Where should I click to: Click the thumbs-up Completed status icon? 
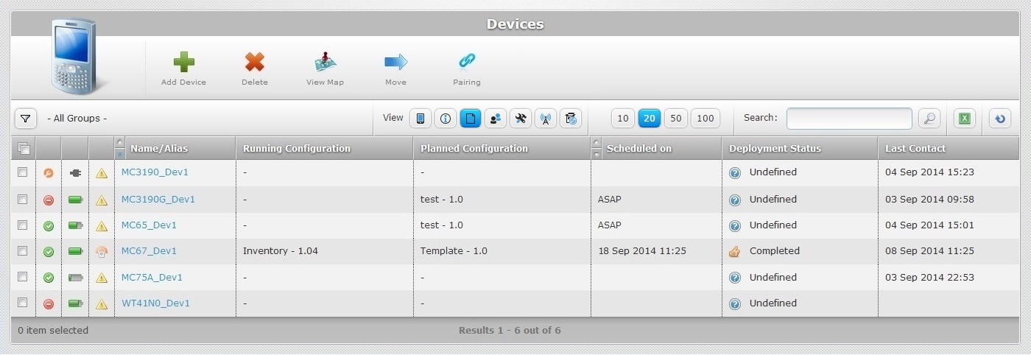734,251
